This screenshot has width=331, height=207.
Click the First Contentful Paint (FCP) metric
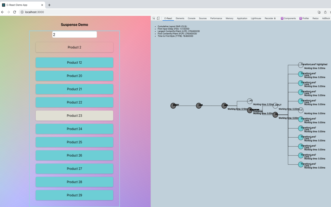point(177,34)
